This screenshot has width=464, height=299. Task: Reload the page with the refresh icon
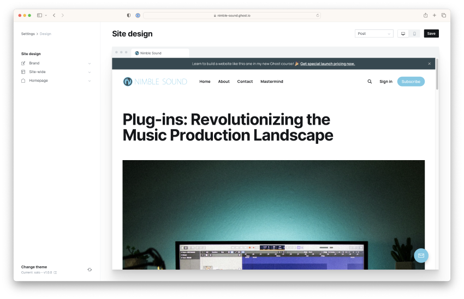(318, 15)
